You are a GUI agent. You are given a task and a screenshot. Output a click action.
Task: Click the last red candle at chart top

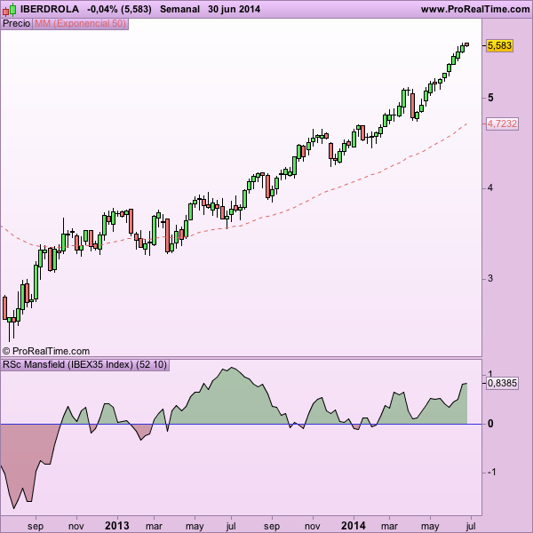coord(467,44)
